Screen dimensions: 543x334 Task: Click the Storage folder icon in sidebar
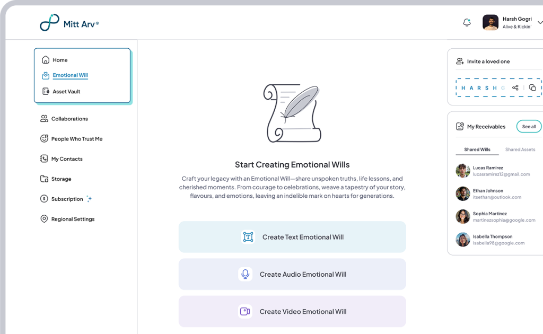click(x=45, y=179)
